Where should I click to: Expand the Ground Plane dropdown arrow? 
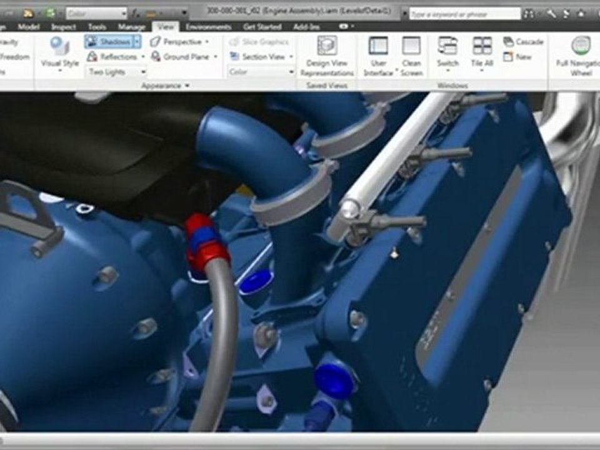[x=216, y=57]
